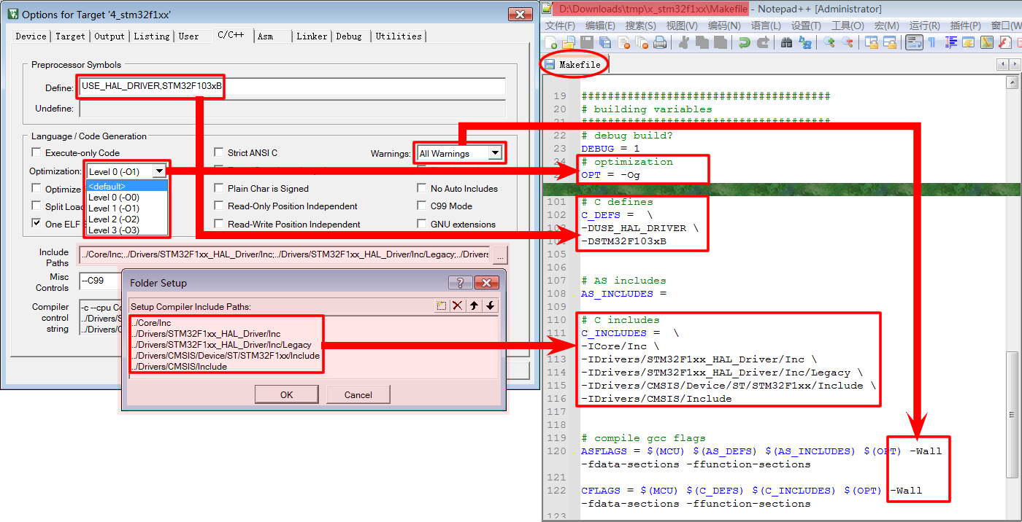Open the Warnings dropdown
1022x522 pixels.
(495, 154)
